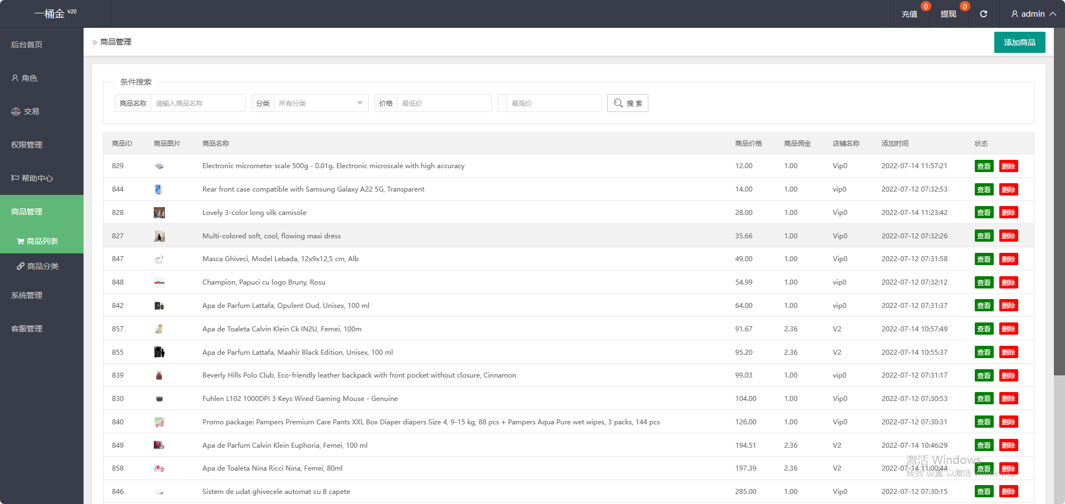The image size is (1065, 504).
Task: Open 角色 with person icon in sidebar
Action: 25,78
